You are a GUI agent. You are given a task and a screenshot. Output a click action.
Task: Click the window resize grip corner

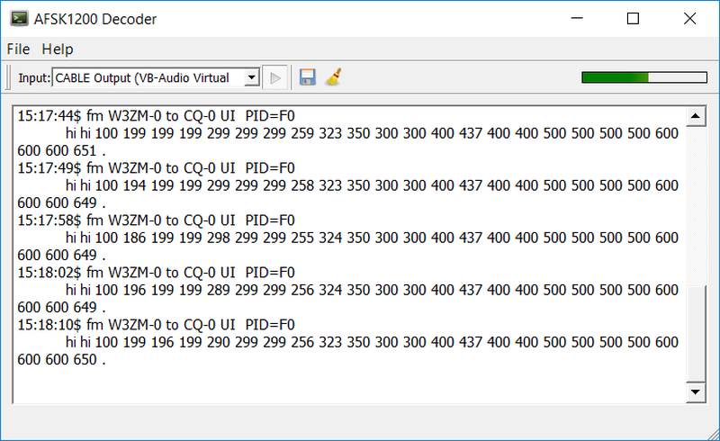pos(714,434)
